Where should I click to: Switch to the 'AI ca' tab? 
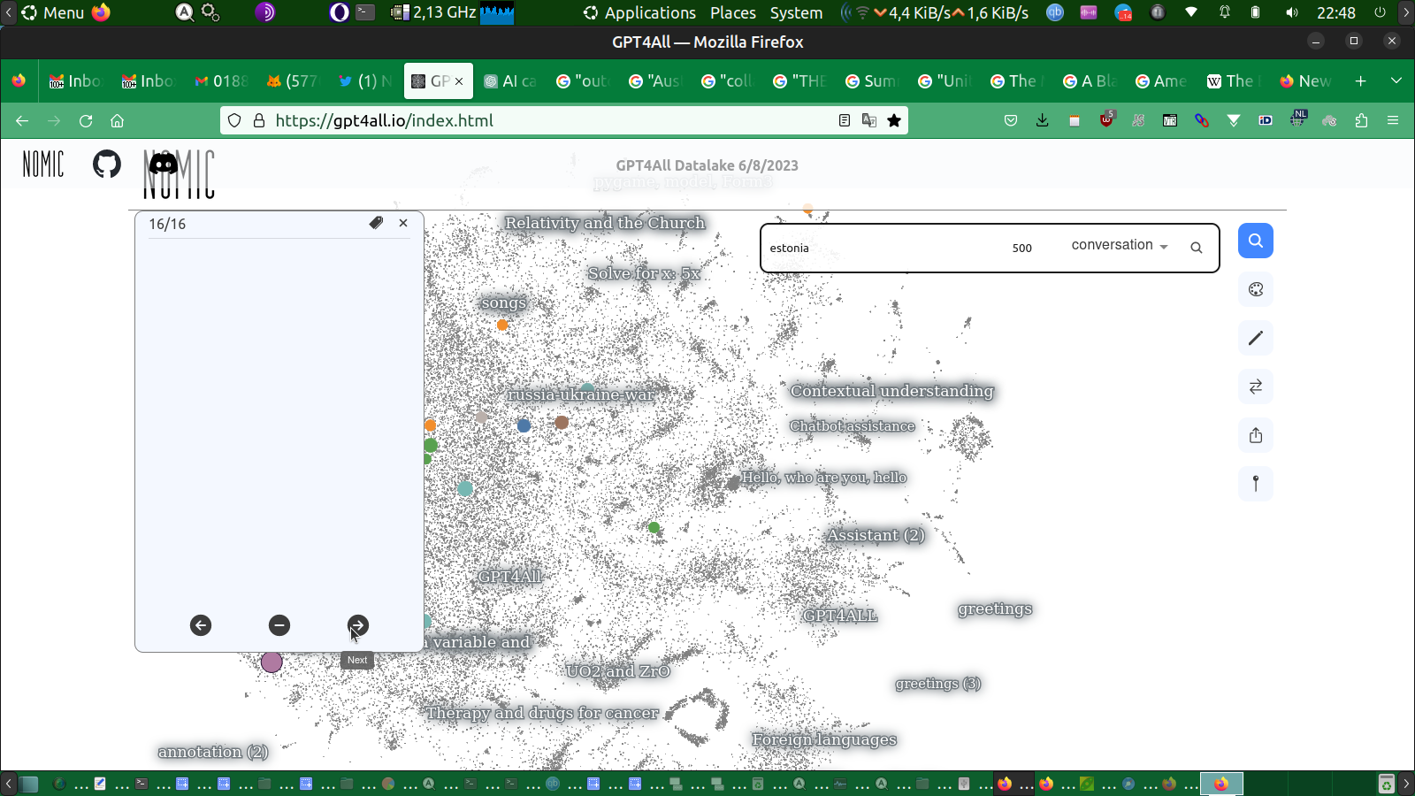[x=510, y=80]
